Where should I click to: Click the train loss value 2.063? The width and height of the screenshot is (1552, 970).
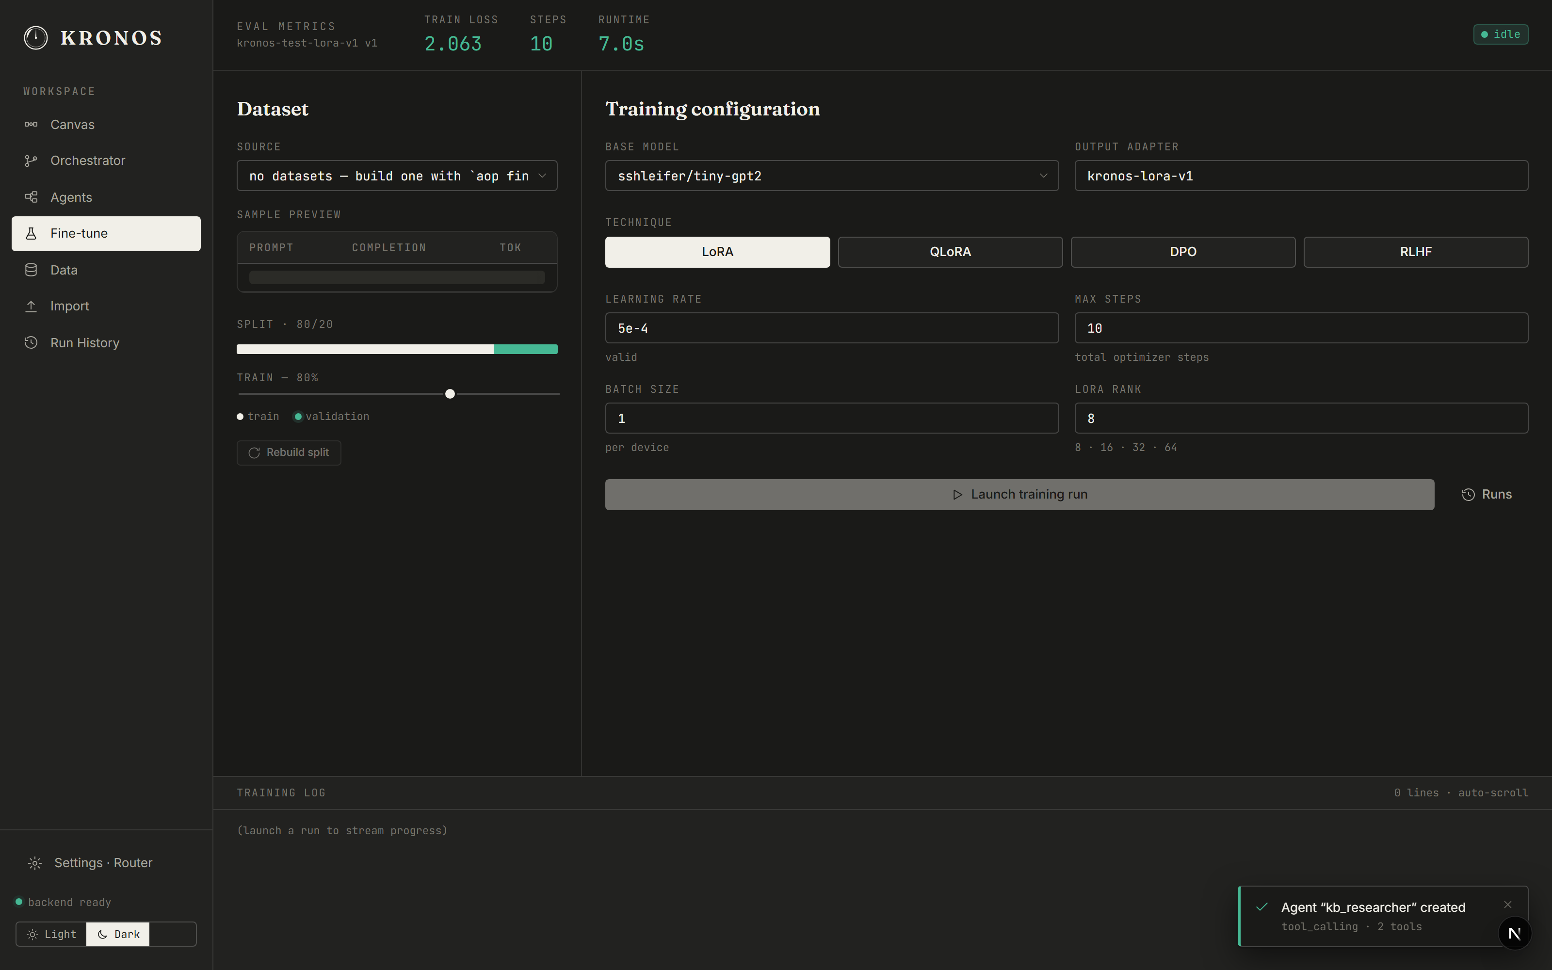(x=453, y=44)
